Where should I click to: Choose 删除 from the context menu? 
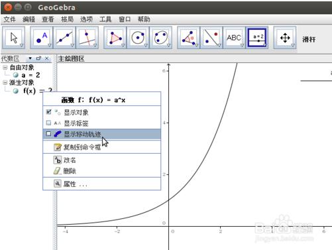click(101, 171)
